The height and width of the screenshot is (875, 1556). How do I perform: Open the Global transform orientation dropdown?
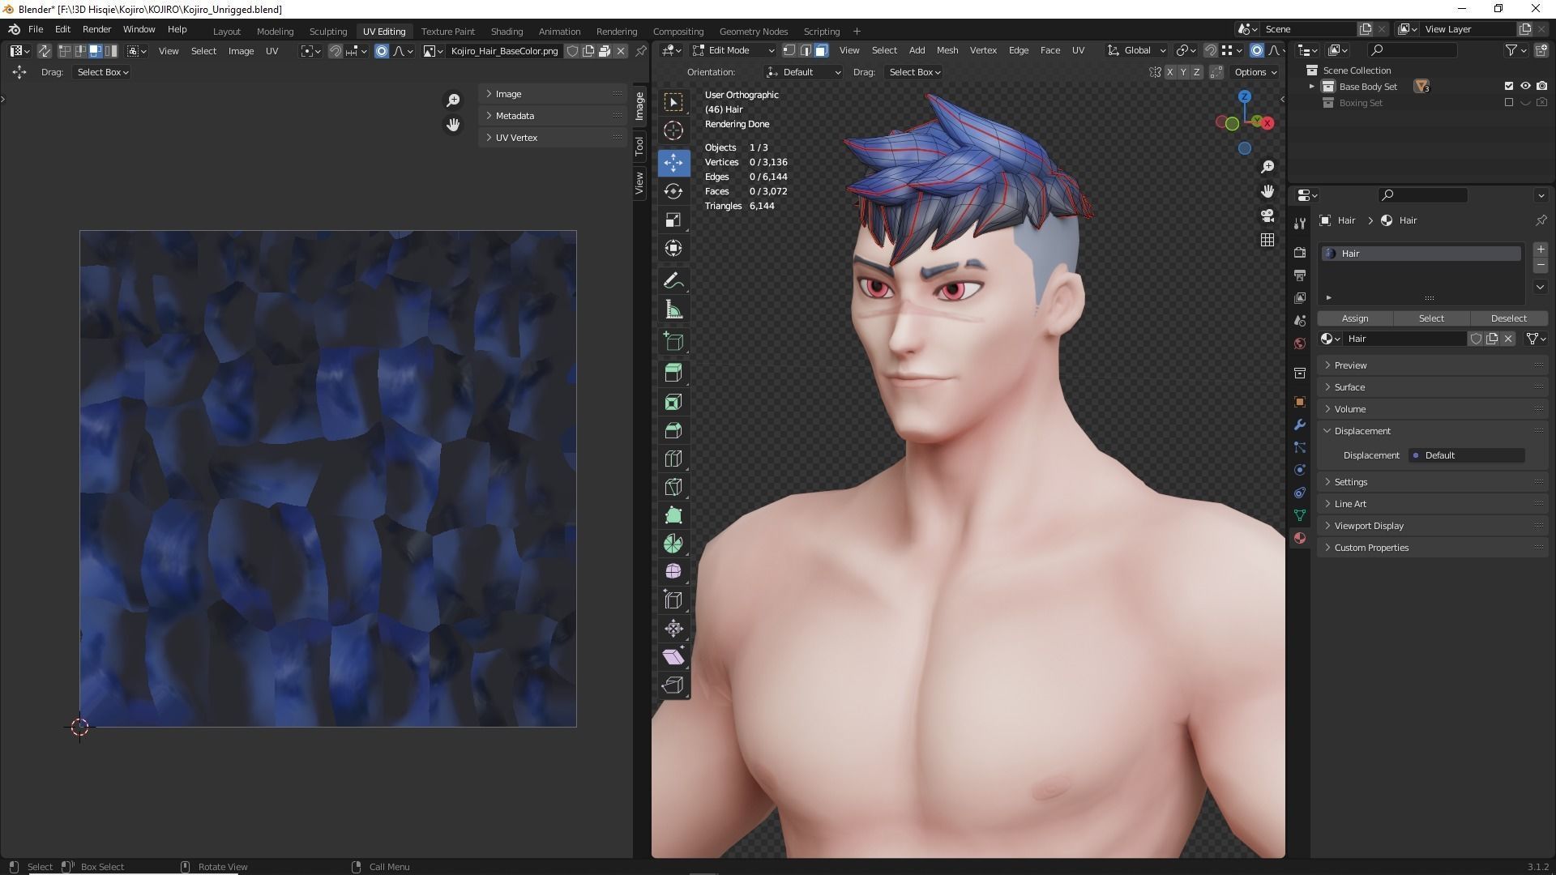coord(1137,50)
